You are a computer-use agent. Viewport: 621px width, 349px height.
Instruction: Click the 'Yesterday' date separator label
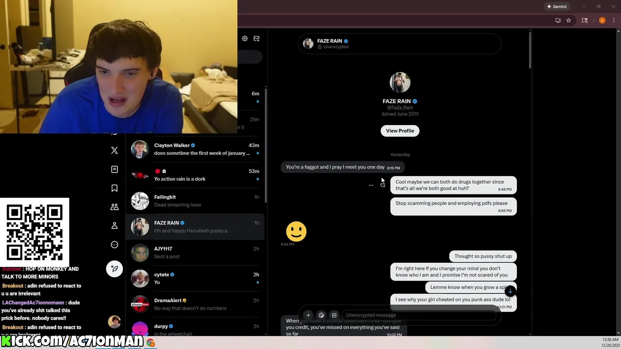coord(400,155)
